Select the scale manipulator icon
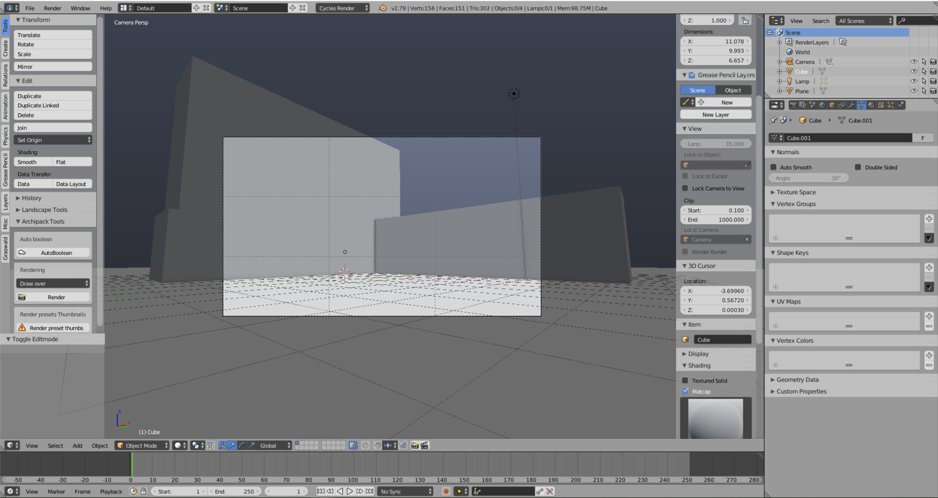Viewport: 938px width, 498px height. pyautogui.click(x=252, y=445)
